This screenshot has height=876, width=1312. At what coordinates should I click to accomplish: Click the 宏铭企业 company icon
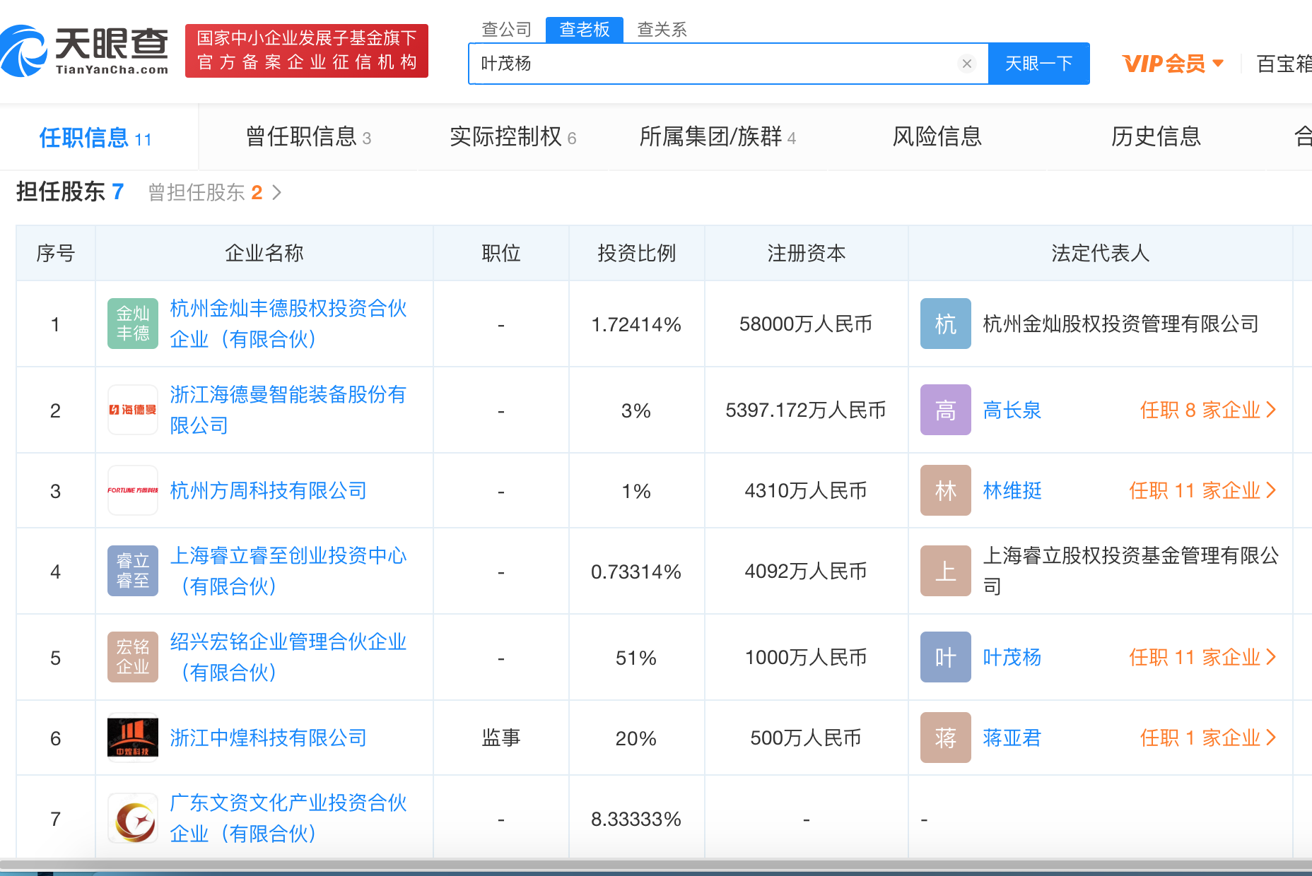[x=133, y=657]
